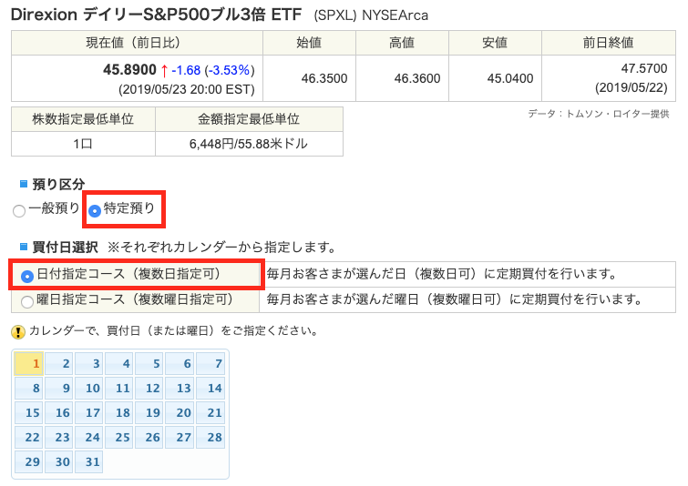
Task: Pick day 7 on the calendar
Action: [211, 364]
